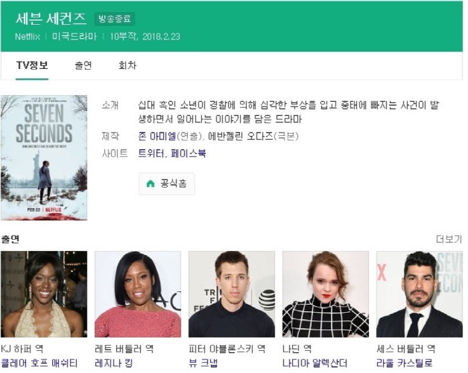Open the 트위터 site link
Viewport: 468px width, 373px height.
point(150,153)
